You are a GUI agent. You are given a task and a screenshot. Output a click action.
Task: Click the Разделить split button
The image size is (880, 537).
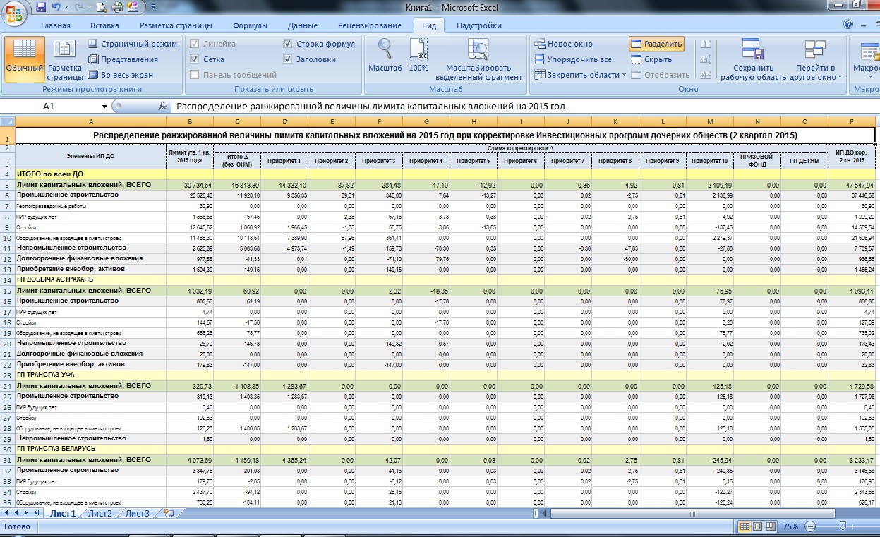(x=656, y=44)
